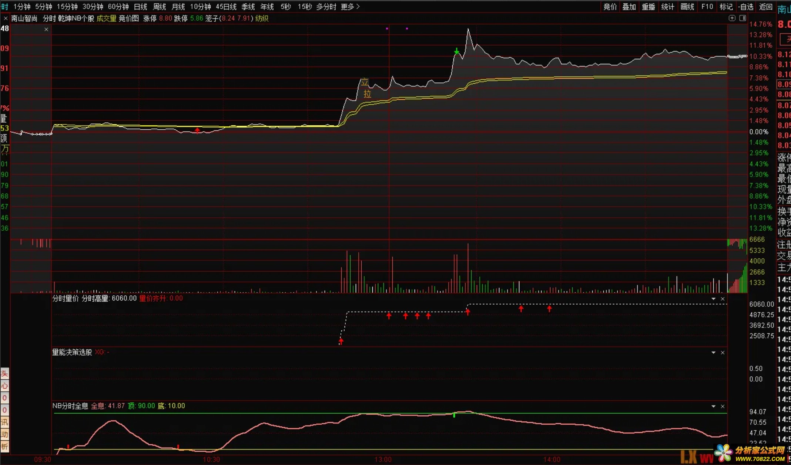Click the 10:30 time axis label
This screenshot has height=465, width=791.
point(211,459)
